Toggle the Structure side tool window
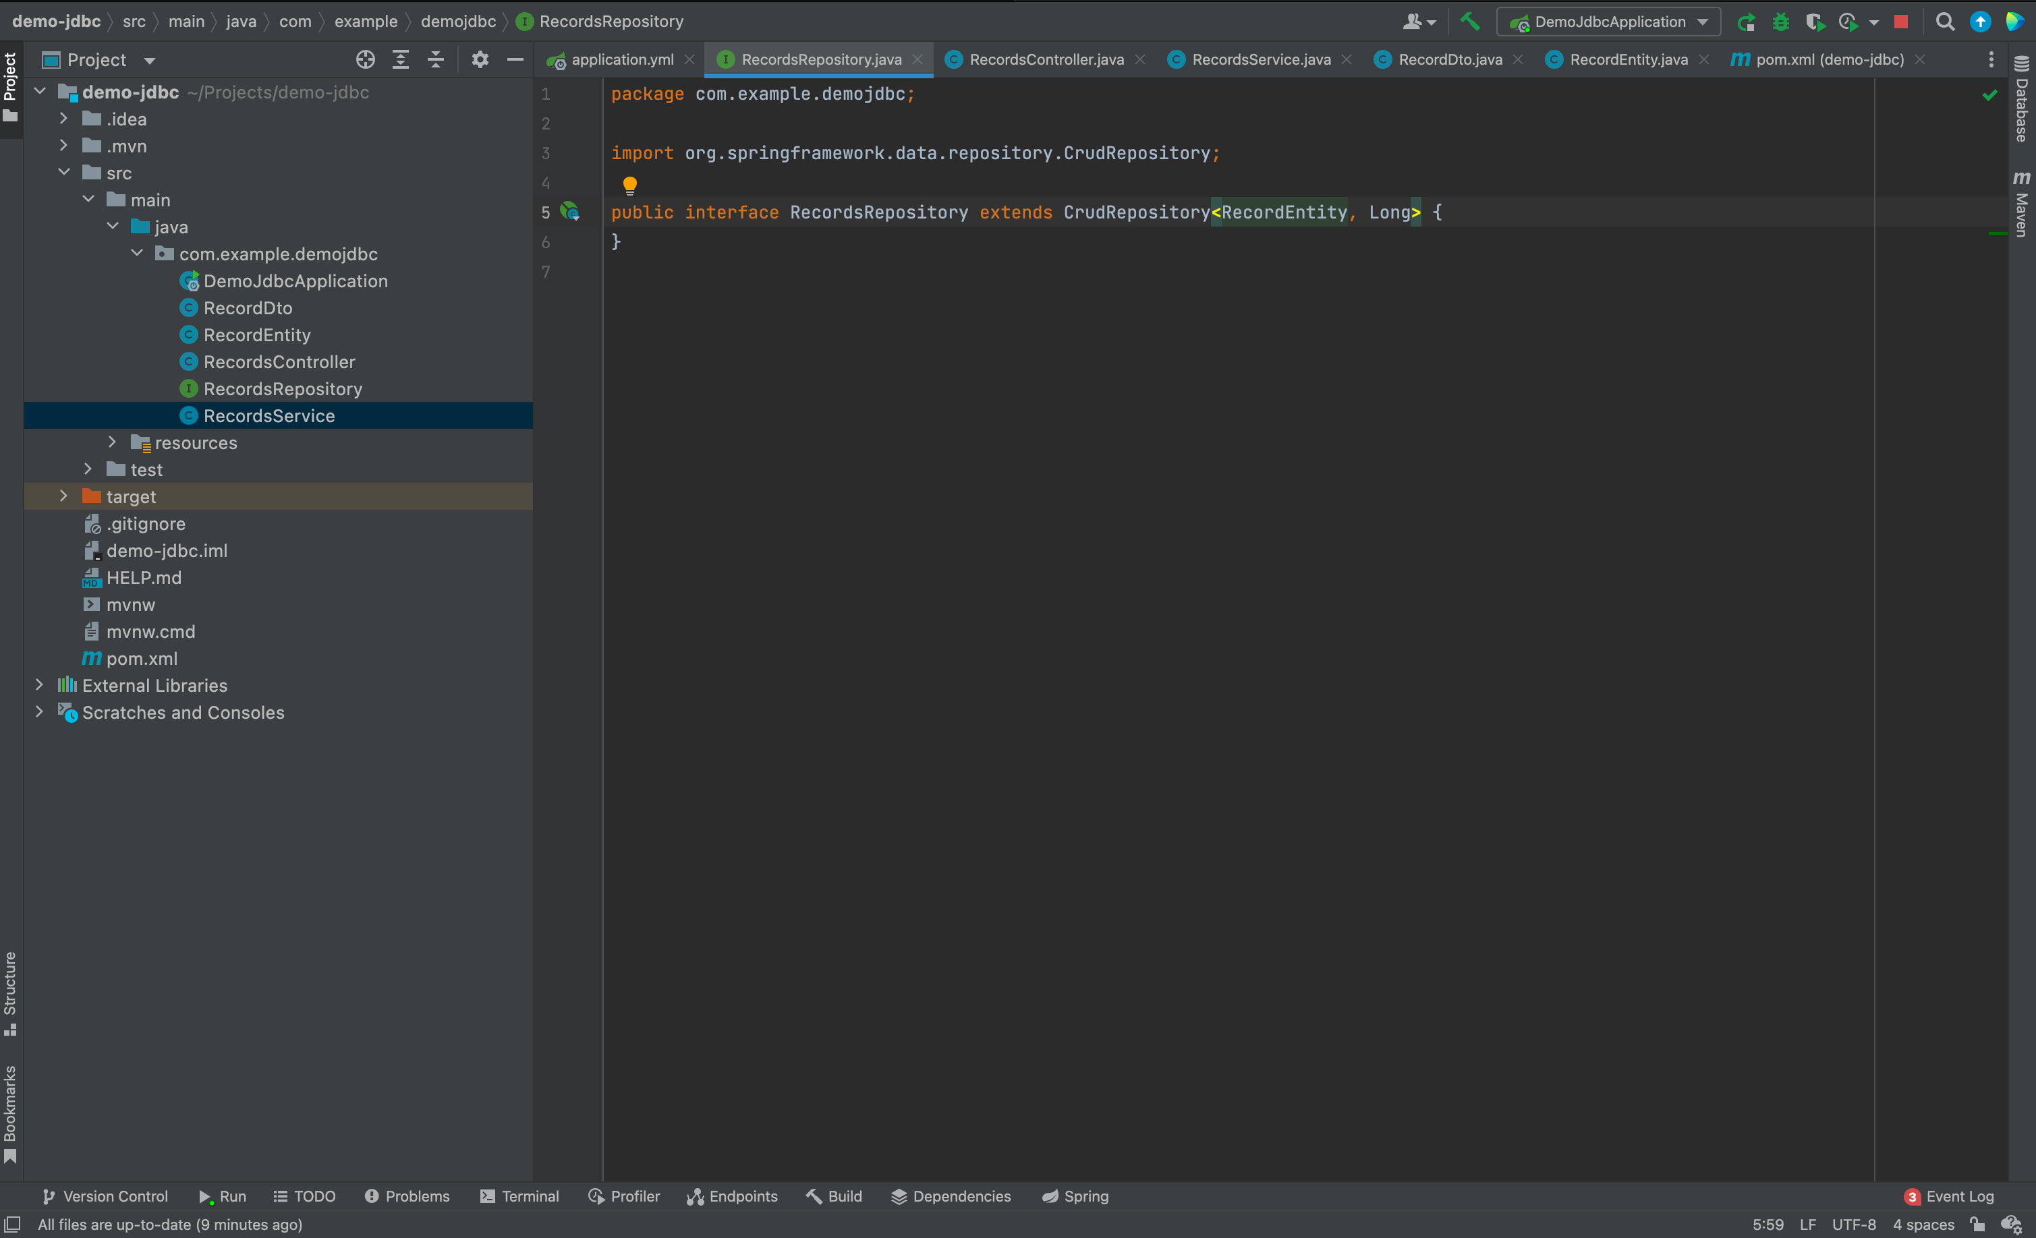Screen dimensions: 2036x1238 coord(11,993)
